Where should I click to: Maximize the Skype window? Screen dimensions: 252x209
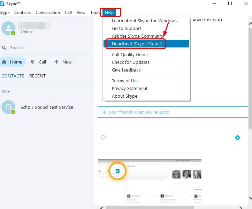(x=230, y=3)
